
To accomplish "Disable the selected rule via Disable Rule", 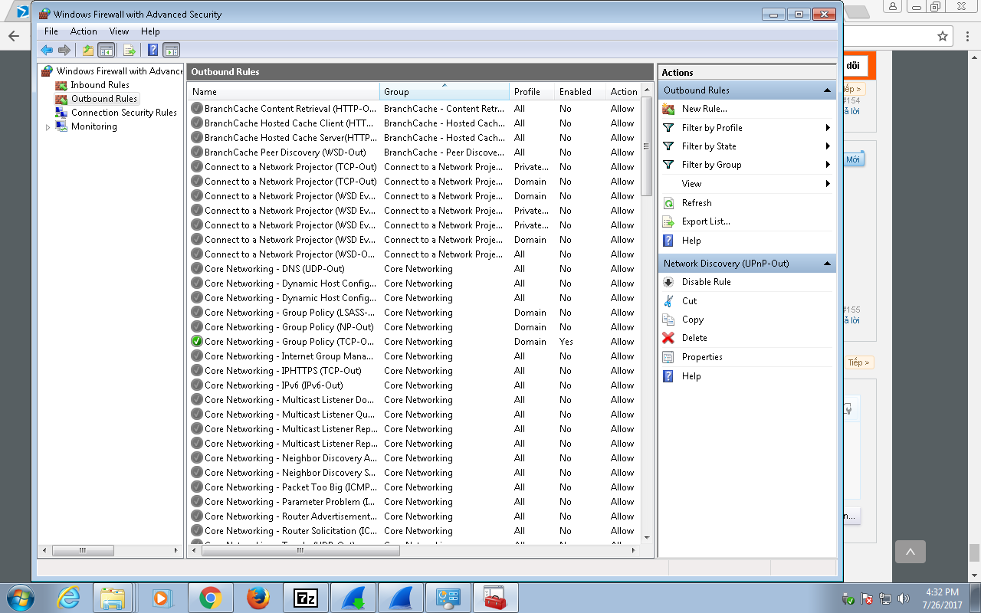I will pos(706,282).
